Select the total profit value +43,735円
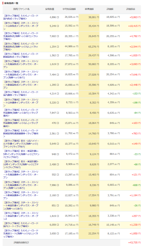 [x=134, y=243]
